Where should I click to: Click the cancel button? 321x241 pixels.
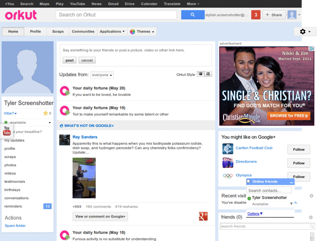pos(87,60)
